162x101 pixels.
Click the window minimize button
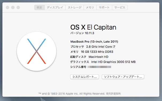[13, 7]
